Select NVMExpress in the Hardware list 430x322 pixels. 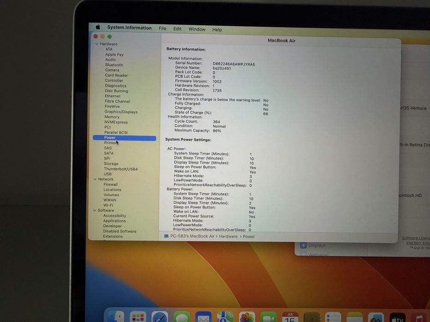(x=116, y=122)
